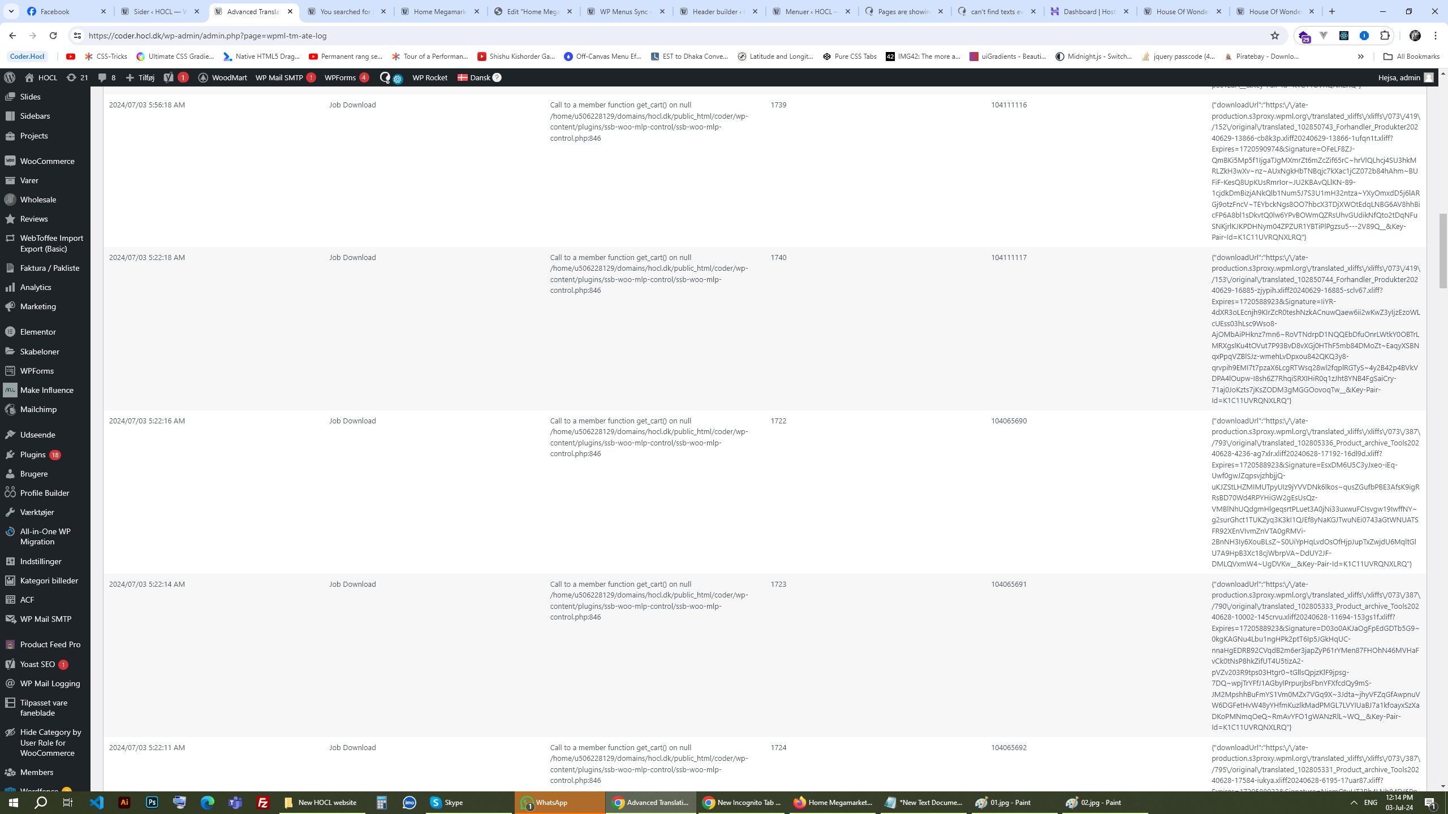Image resolution: width=1448 pixels, height=814 pixels.
Task: Bookmark this page with star icon
Action: tap(1274, 36)
